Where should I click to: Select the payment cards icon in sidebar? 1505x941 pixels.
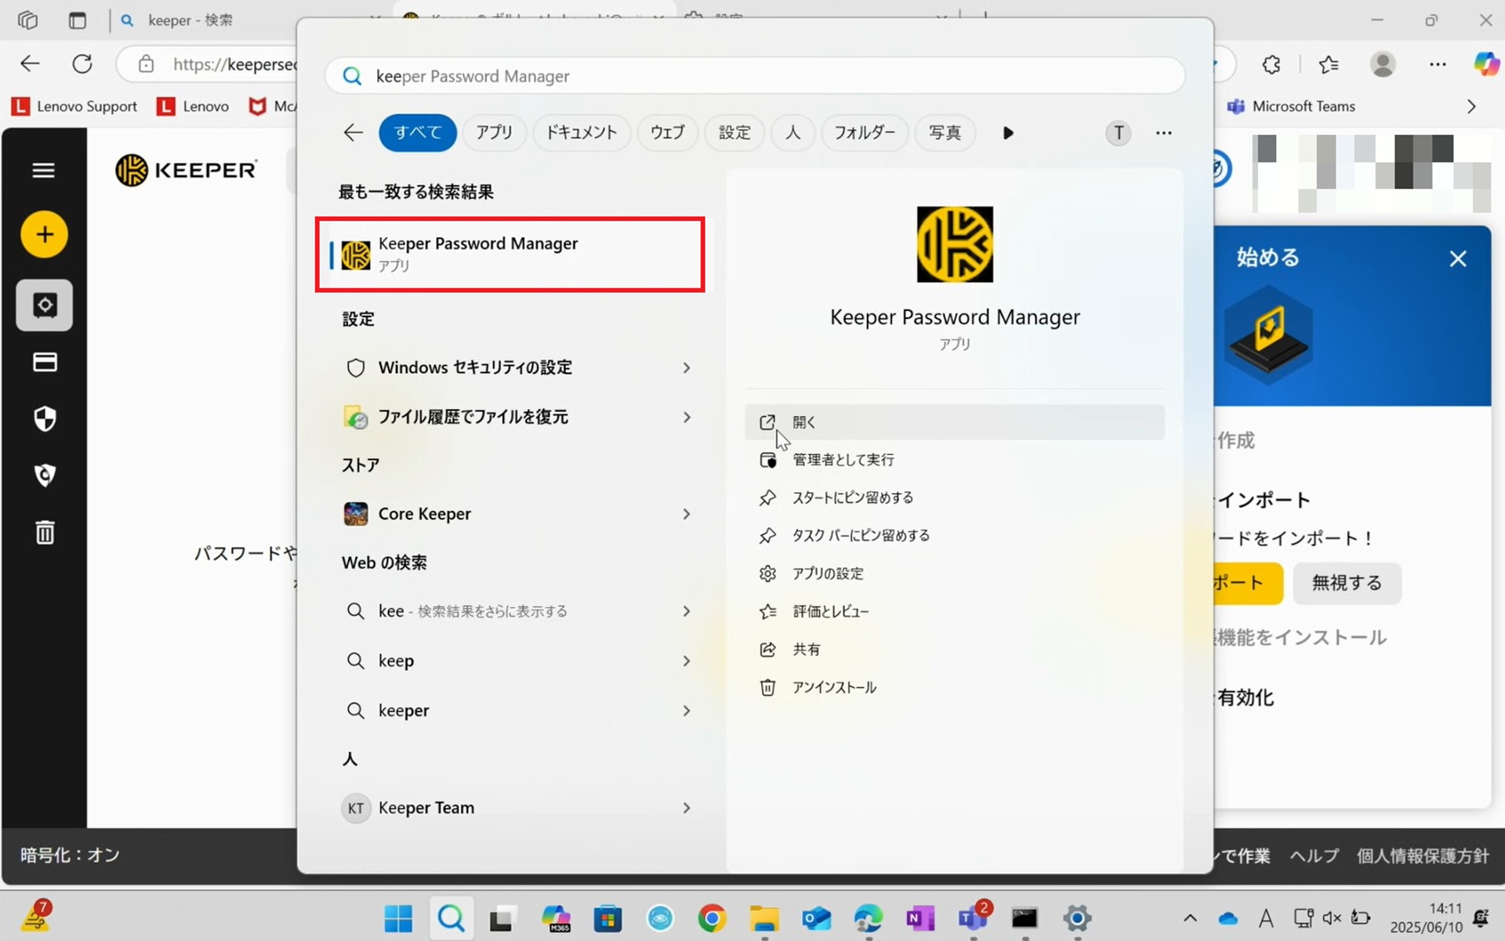45,362
